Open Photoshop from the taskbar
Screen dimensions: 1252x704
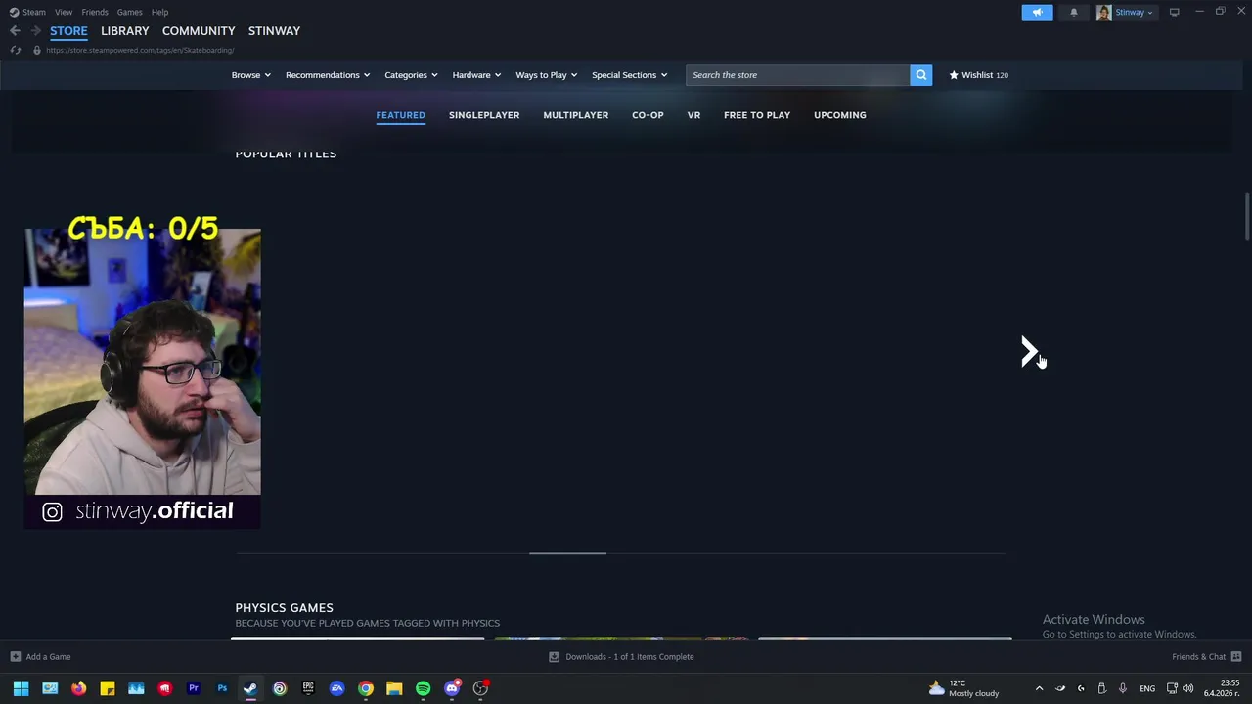222,688
